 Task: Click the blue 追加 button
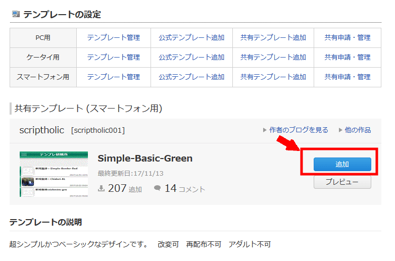(342, 164)
